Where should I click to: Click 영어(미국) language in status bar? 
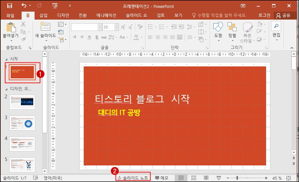(53, 178)
